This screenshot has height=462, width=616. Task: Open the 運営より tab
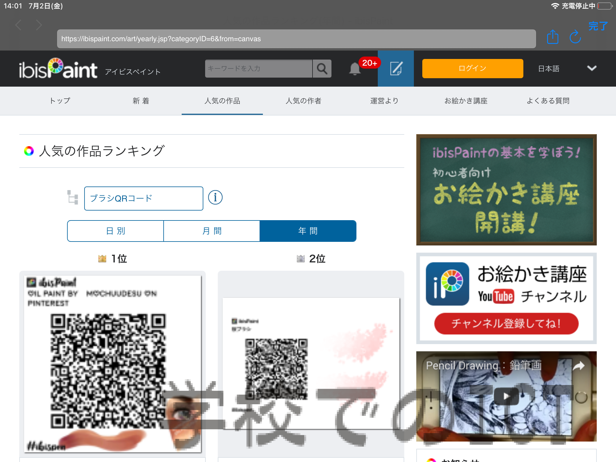tap(385, 101)
